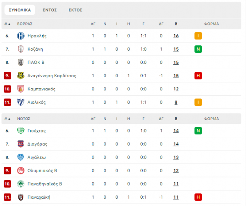Viewport: 246px width, 206px height.
Task: Sort ΒΟΡΡΑΣ table by Β points header
Action: click(176, 24)
